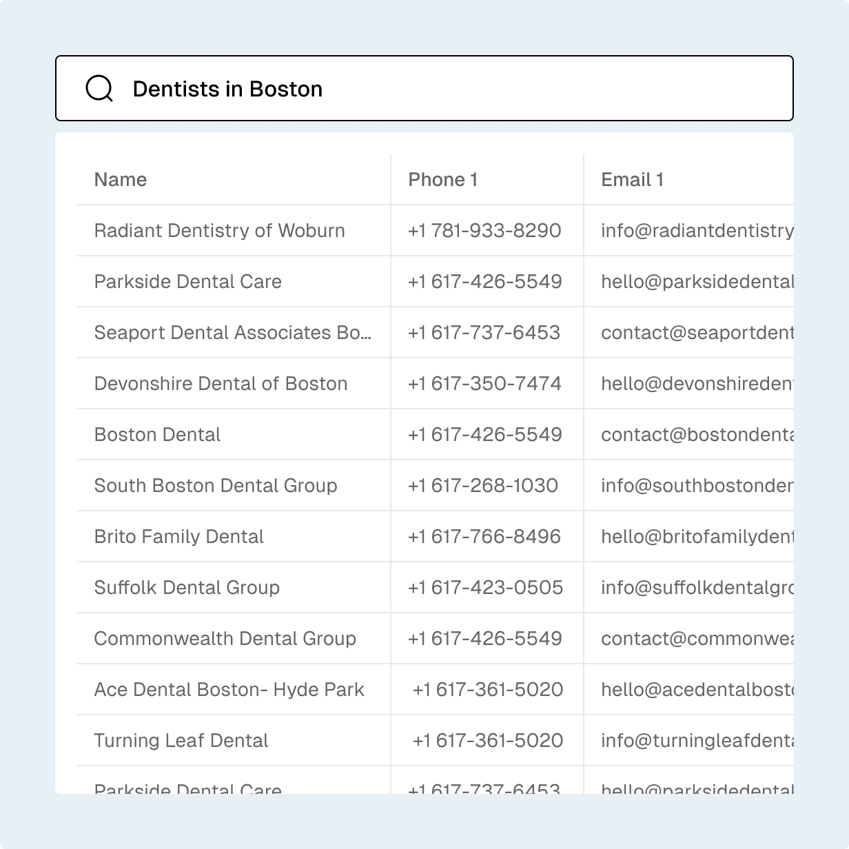Viewport: 849px width, 849px height.
Task: Select Devonshire Dental of Boston name cell
Action: [221, 384]
